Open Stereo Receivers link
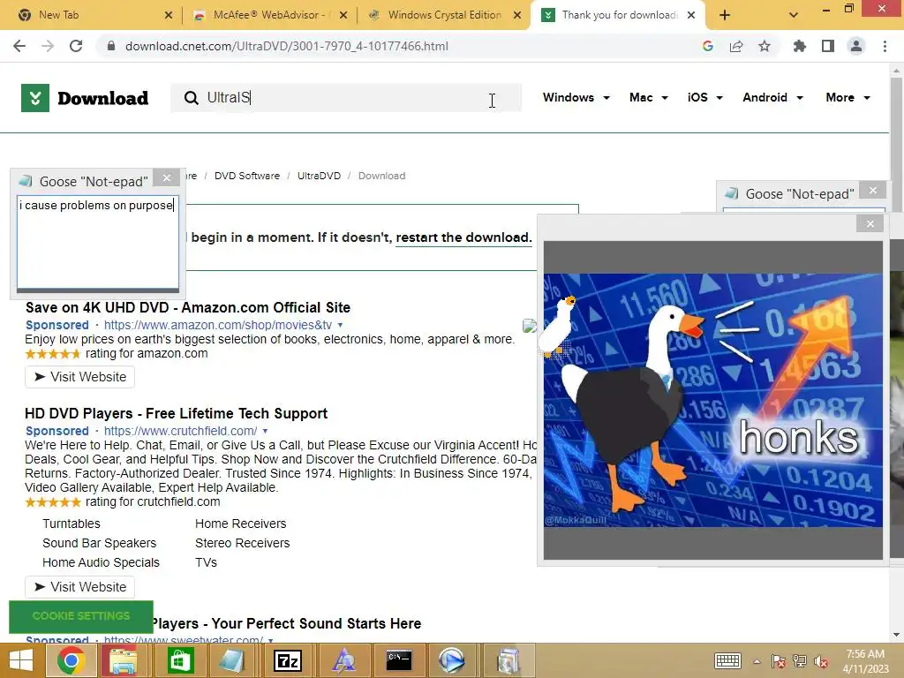The height and width of the screenshot is (678, 904). coord(242,543)
